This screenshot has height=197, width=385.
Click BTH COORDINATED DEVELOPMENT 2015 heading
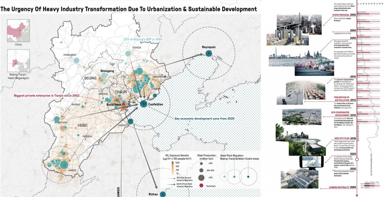tap(344, 114)
